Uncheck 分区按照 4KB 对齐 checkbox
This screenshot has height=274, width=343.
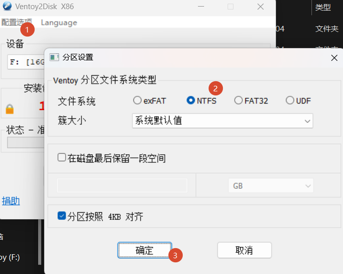[62, 216]
